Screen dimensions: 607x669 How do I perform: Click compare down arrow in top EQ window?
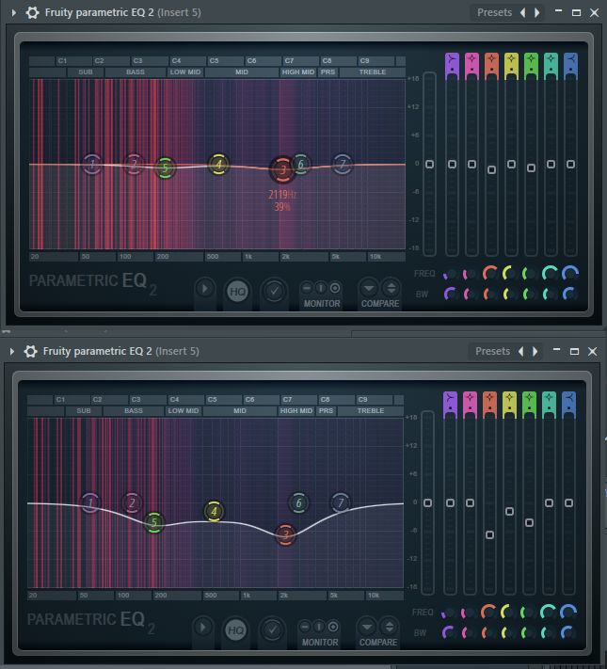[369, 289]
